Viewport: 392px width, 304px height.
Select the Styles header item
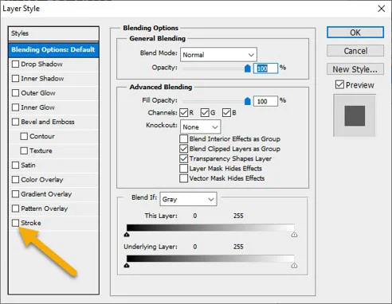tap(53, 33)
